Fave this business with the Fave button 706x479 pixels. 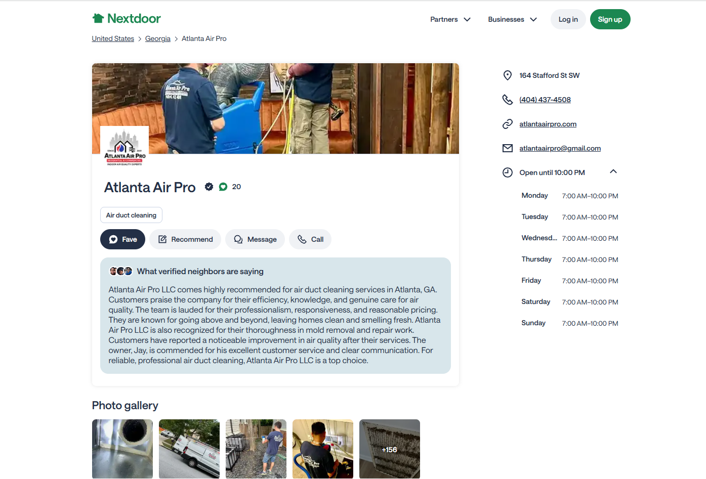coord(122,239)
